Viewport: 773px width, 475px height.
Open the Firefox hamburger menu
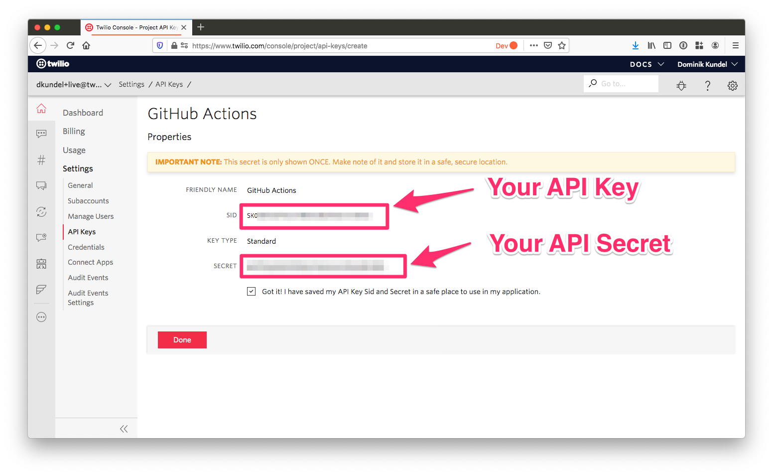pos(735,45)
